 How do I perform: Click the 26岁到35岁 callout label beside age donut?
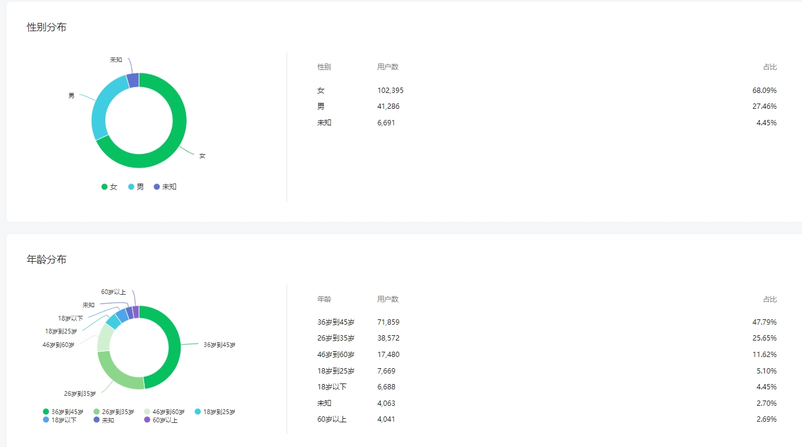[80, 393]
